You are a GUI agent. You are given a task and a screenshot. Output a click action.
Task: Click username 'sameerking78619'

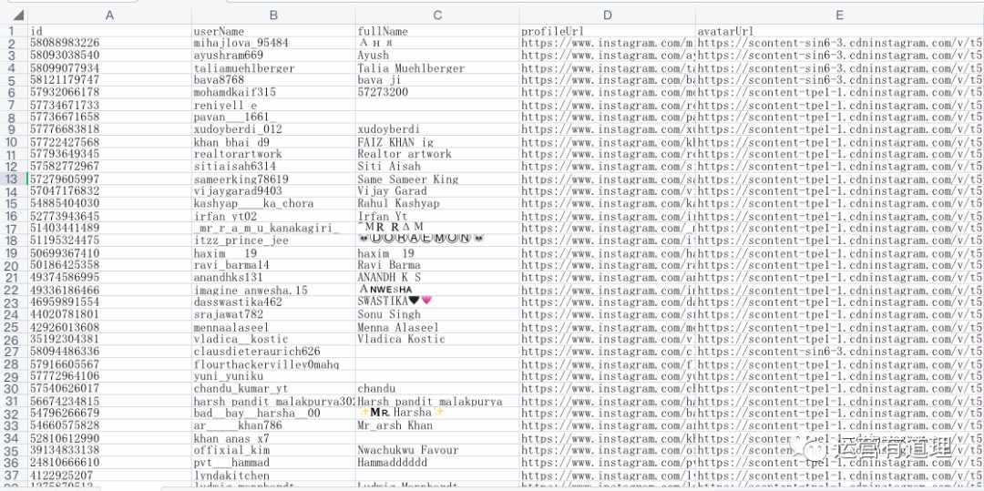[x=241, y=179]
